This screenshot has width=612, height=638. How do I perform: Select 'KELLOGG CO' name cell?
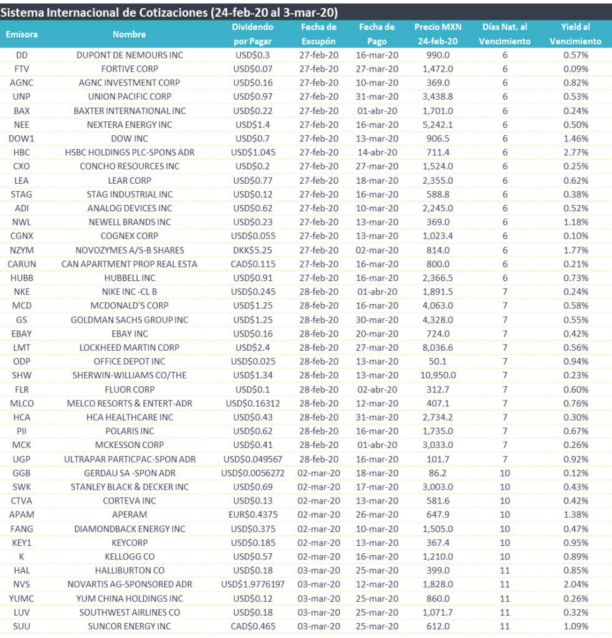pyautogui.click(x=130, y=556)
